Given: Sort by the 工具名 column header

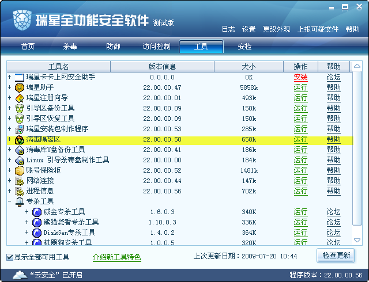Looking at the screenshot, I should pos(59,67).
